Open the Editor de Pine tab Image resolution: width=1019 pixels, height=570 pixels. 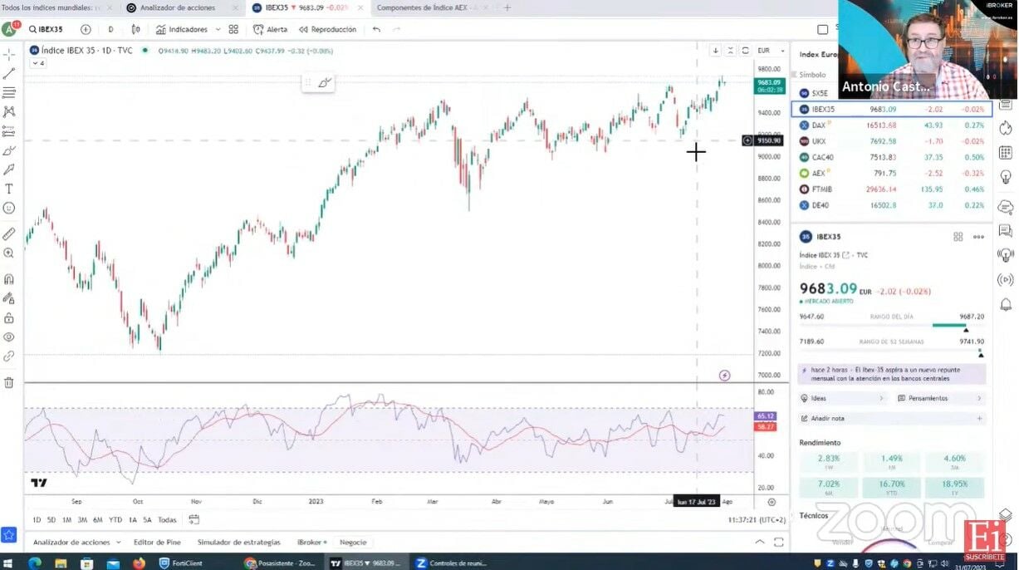click(x=157, y=542)
